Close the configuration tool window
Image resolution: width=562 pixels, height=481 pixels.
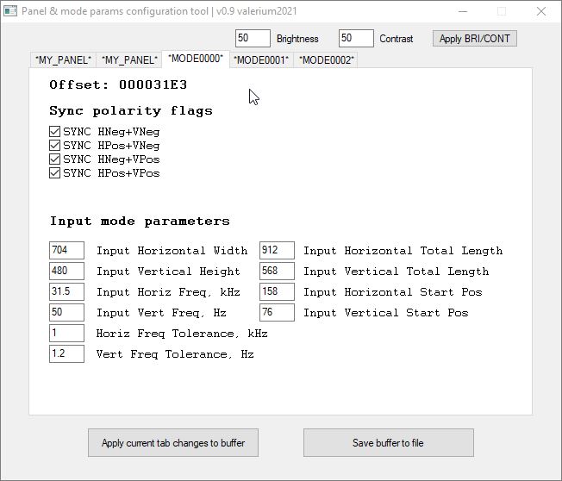(540, 12)
